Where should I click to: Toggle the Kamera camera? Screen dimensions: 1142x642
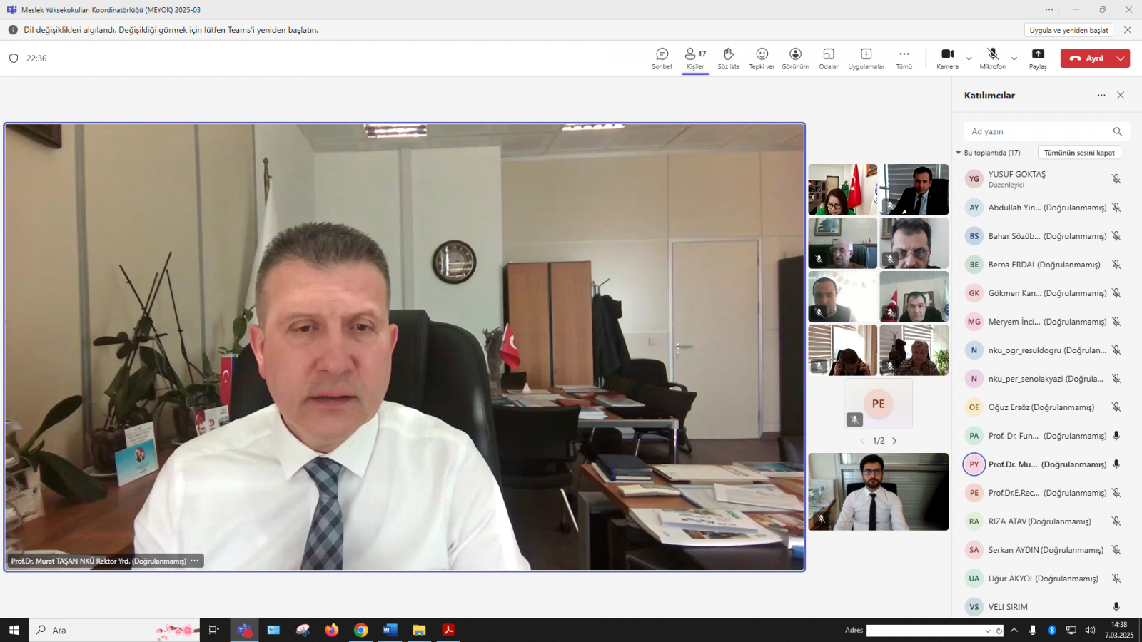coord(947,58)
